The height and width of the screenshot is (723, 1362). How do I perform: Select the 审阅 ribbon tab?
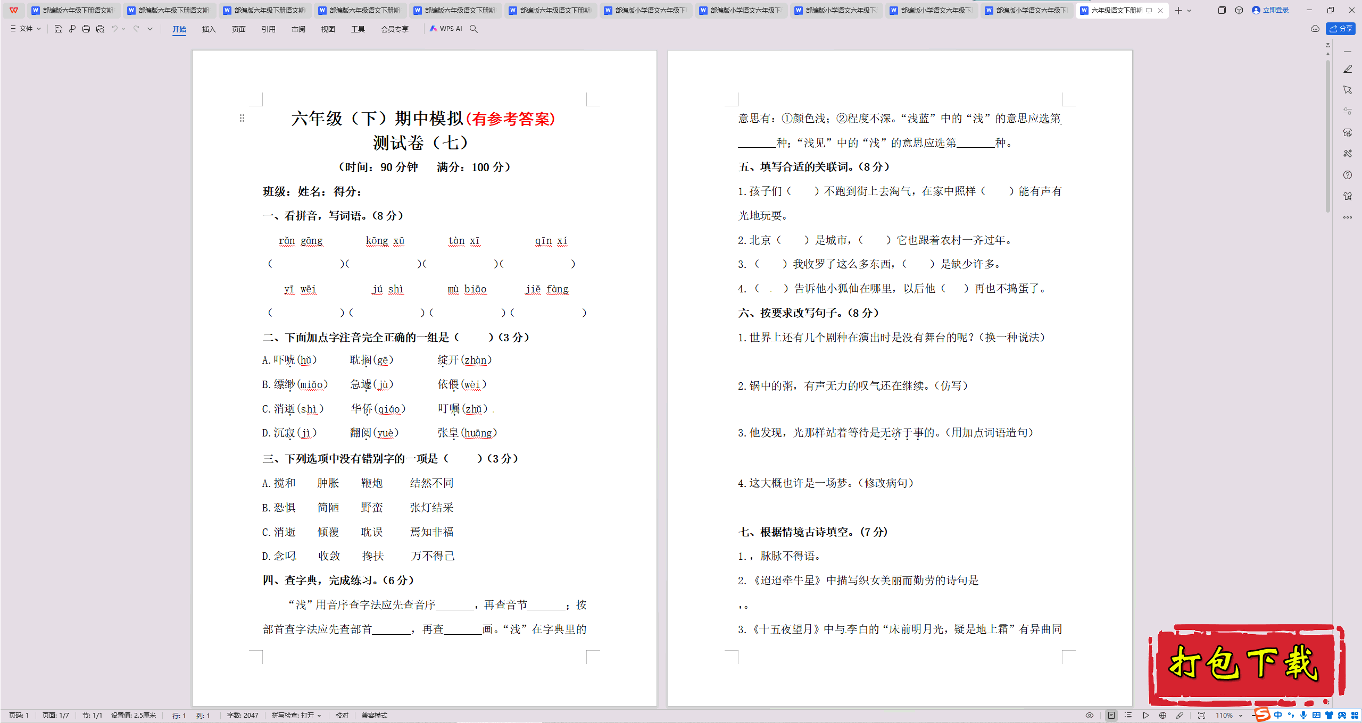pyautogui.click(x=298, y=29)
